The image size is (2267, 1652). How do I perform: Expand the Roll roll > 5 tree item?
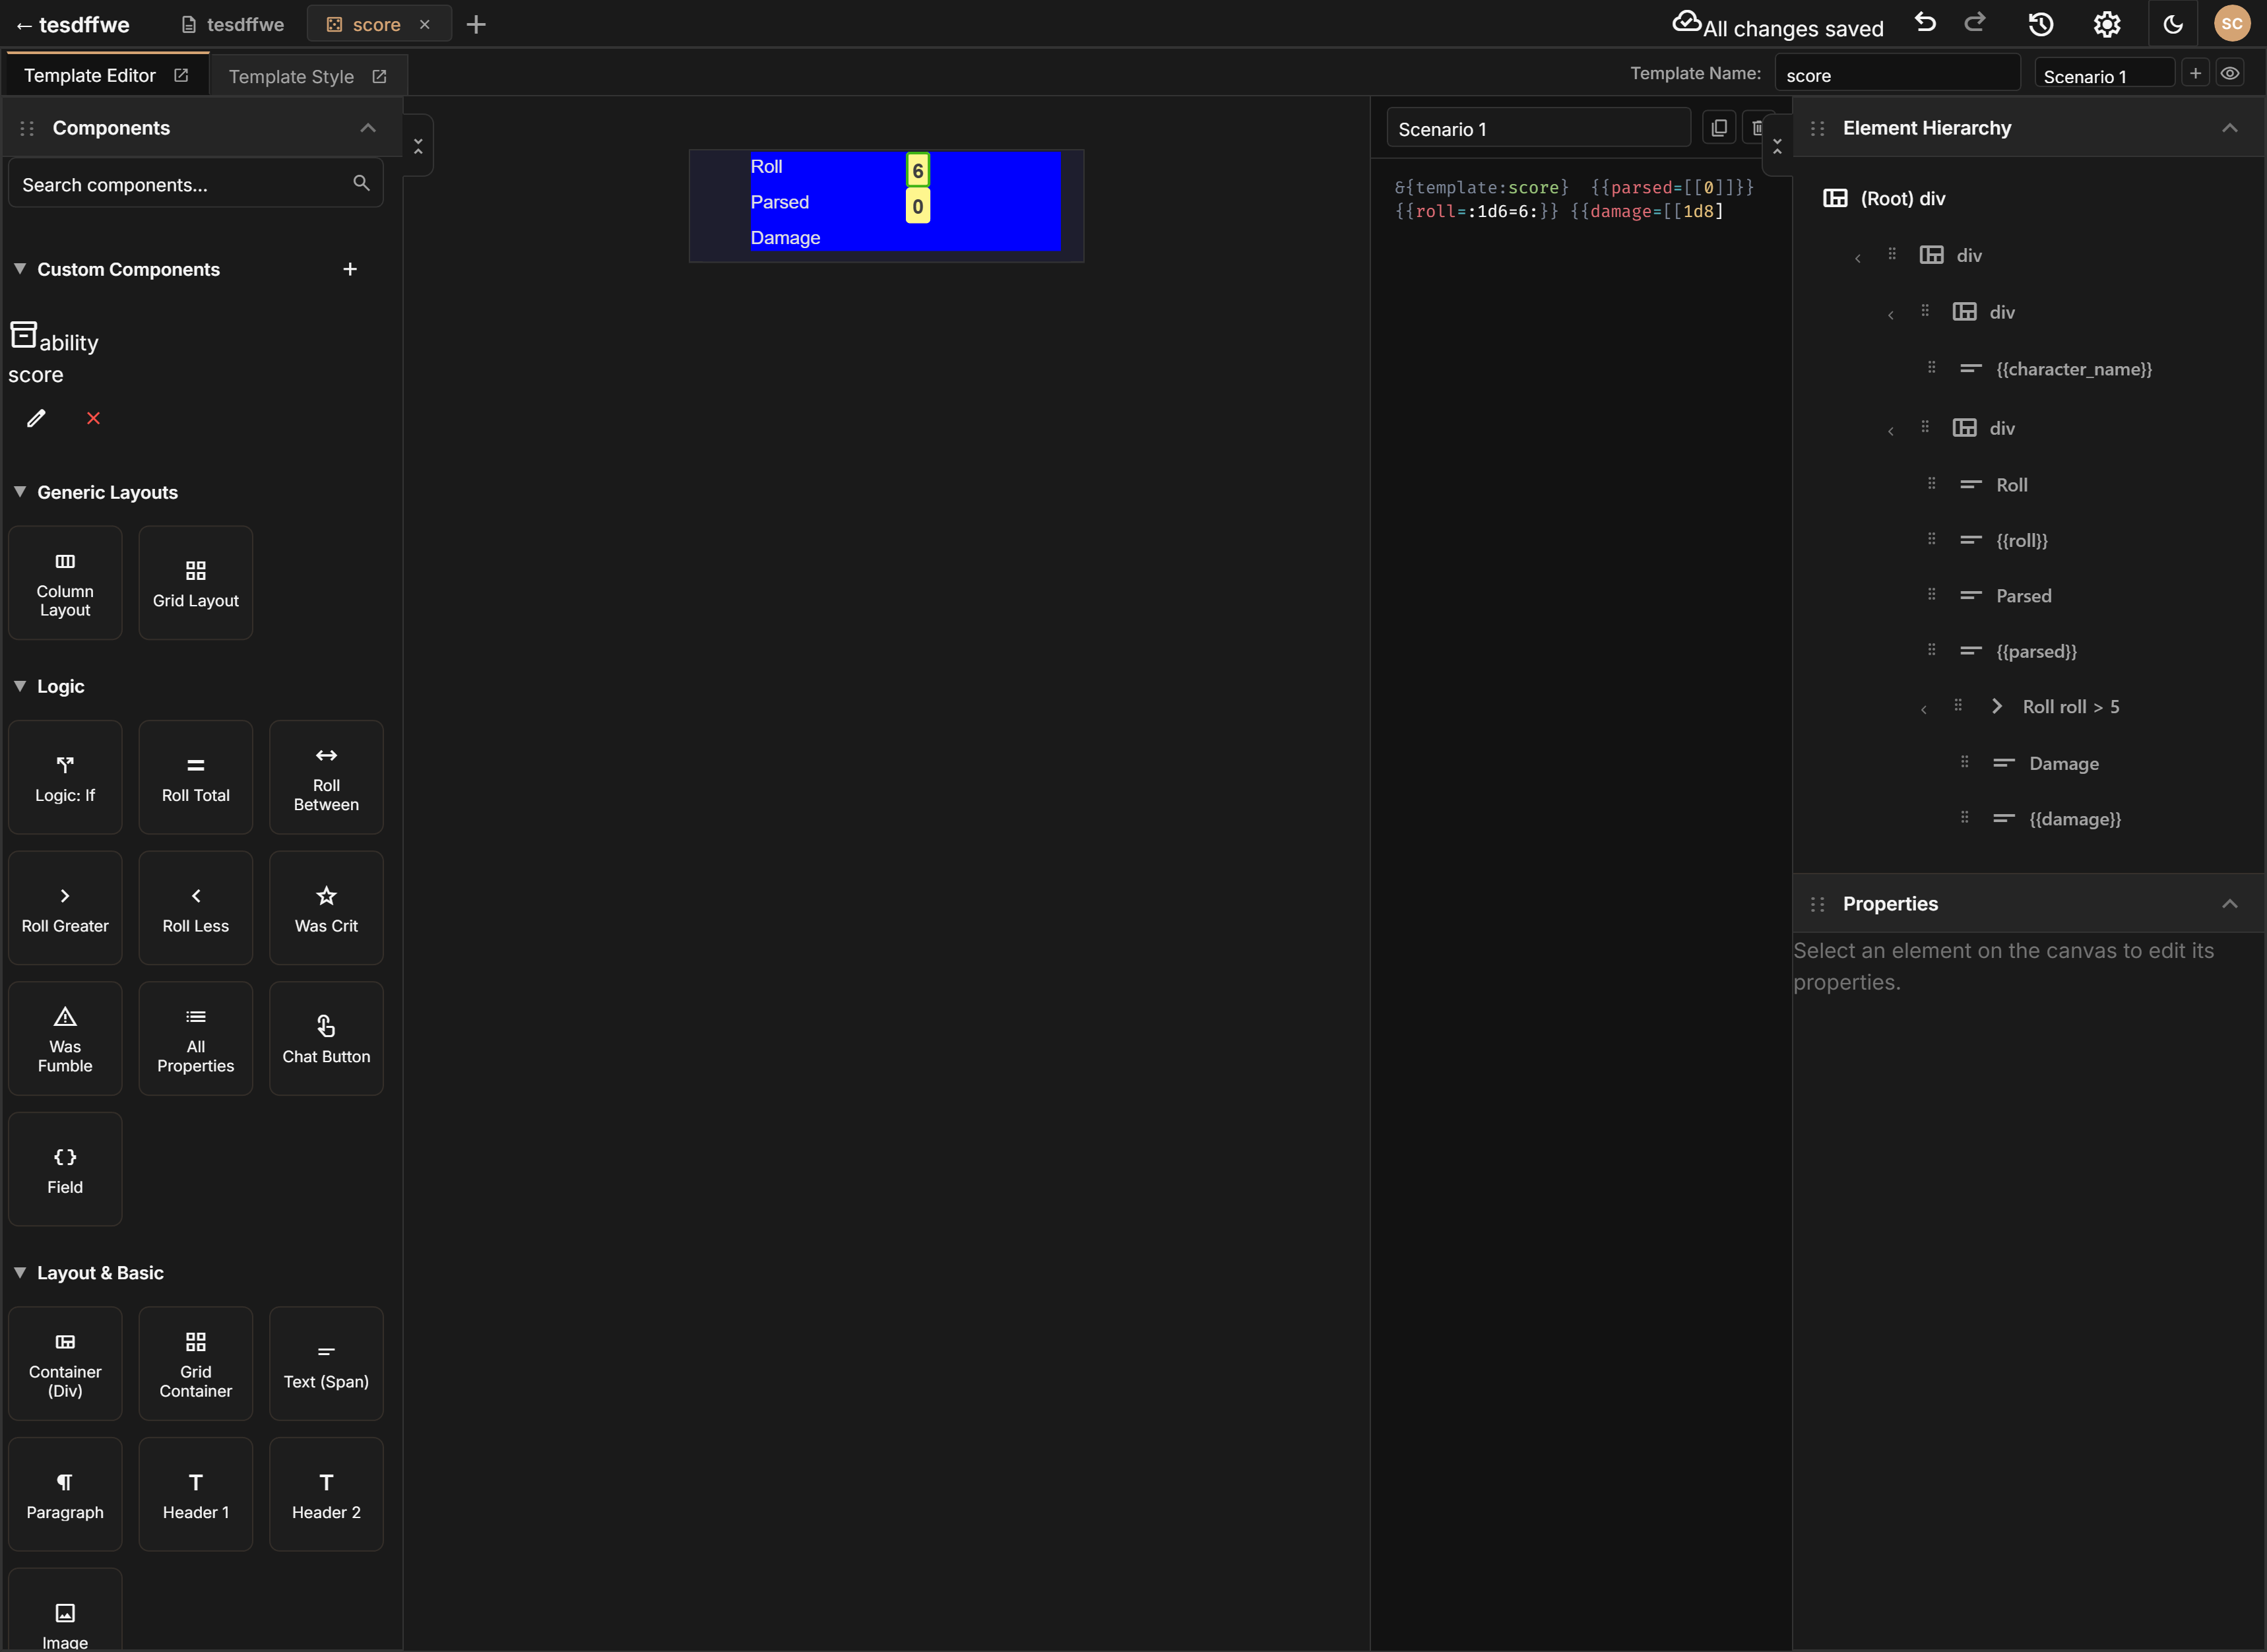[1997, 706]
